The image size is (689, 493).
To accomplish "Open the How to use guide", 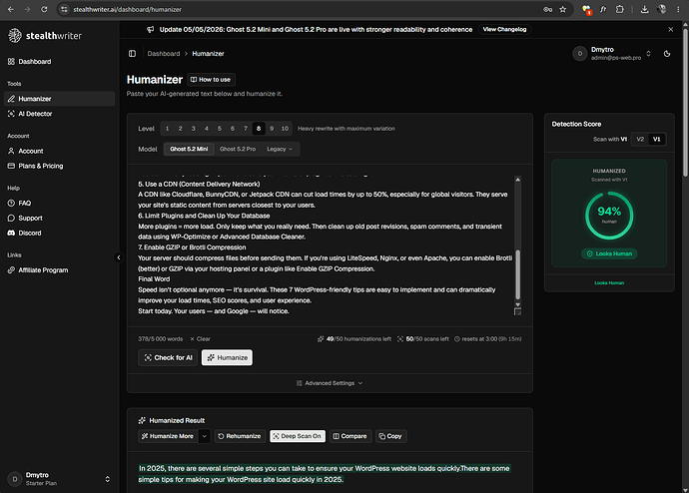I will (211, 80).
